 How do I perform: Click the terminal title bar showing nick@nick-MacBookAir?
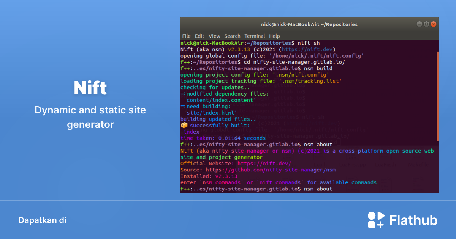point(309,24)
